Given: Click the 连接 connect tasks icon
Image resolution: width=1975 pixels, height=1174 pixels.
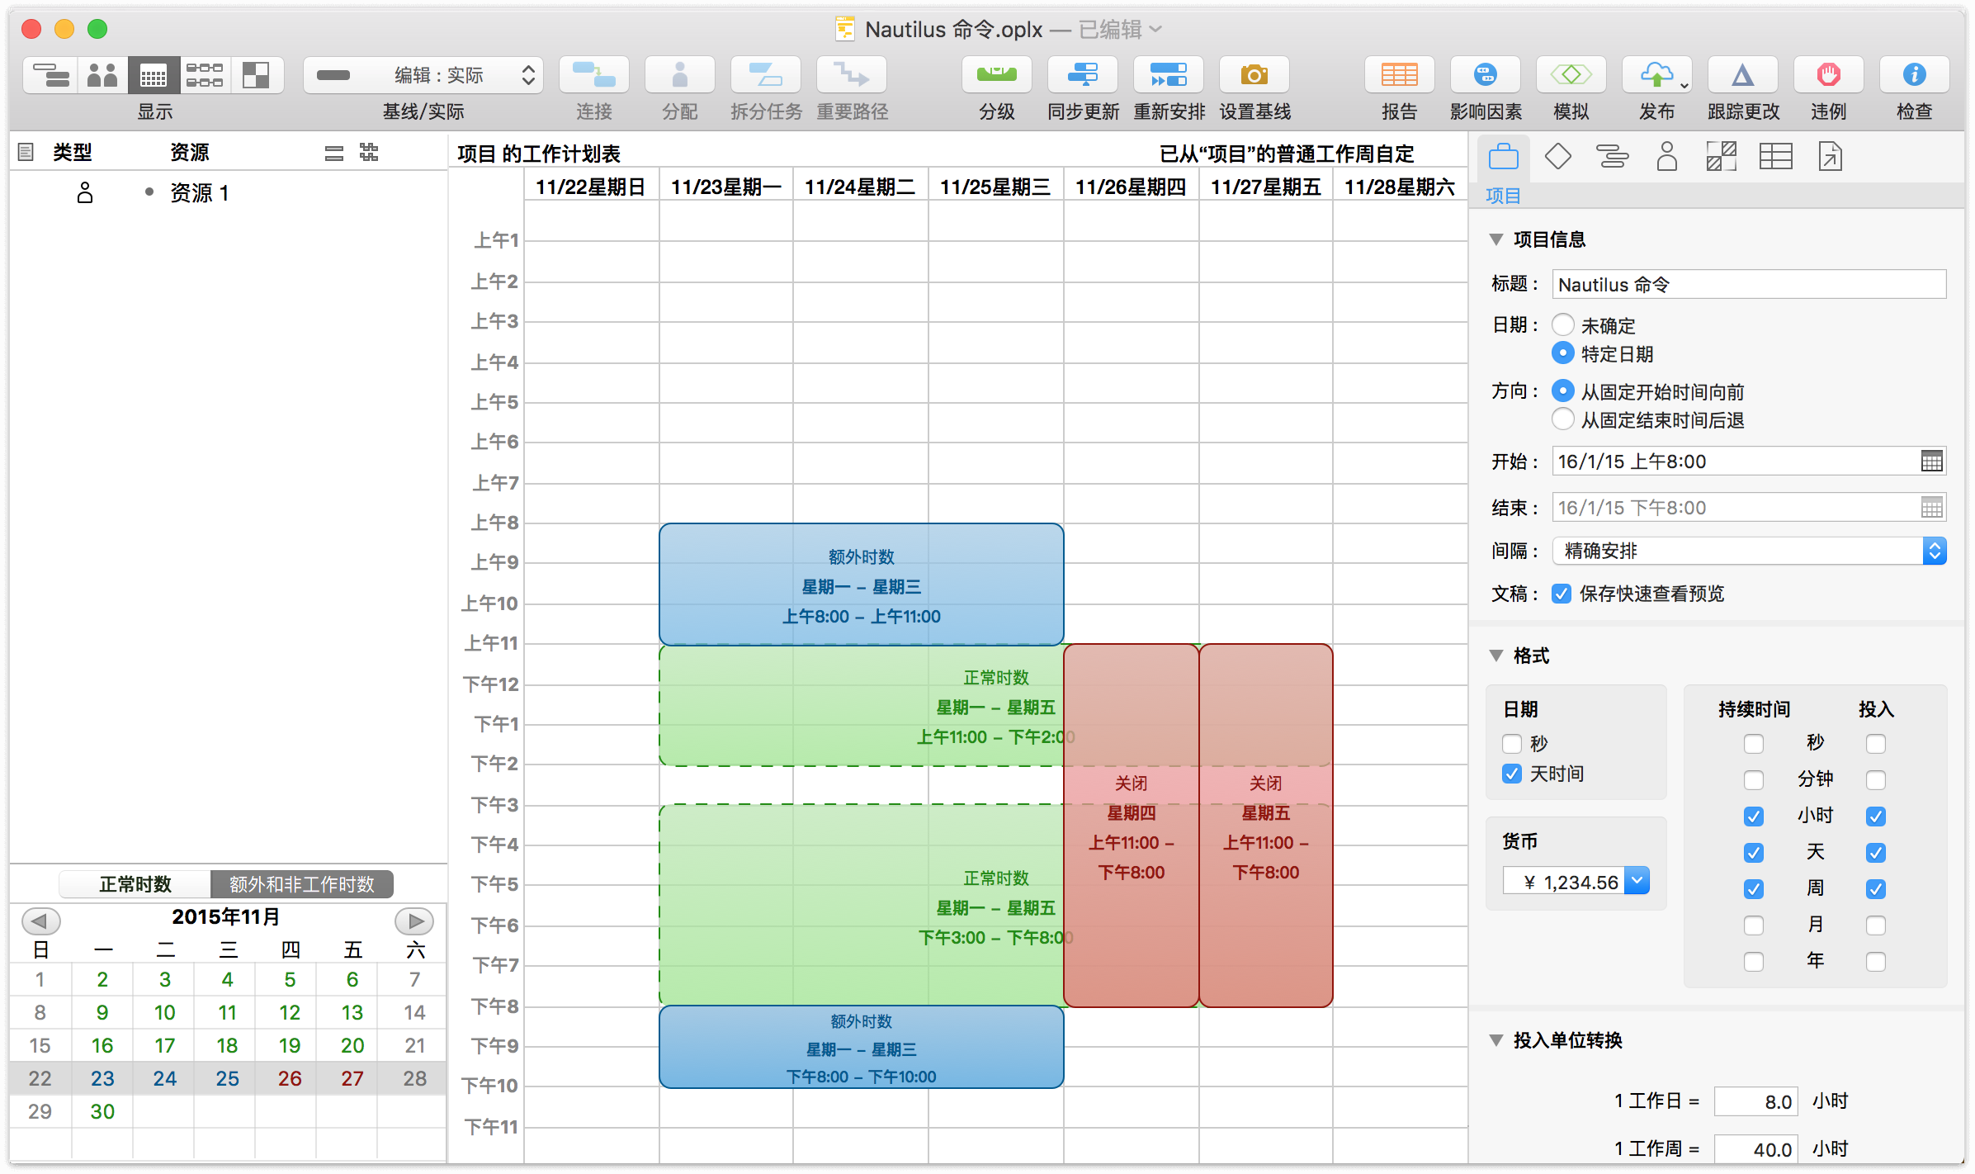Looking at the screenshot, I should [594, 76].
